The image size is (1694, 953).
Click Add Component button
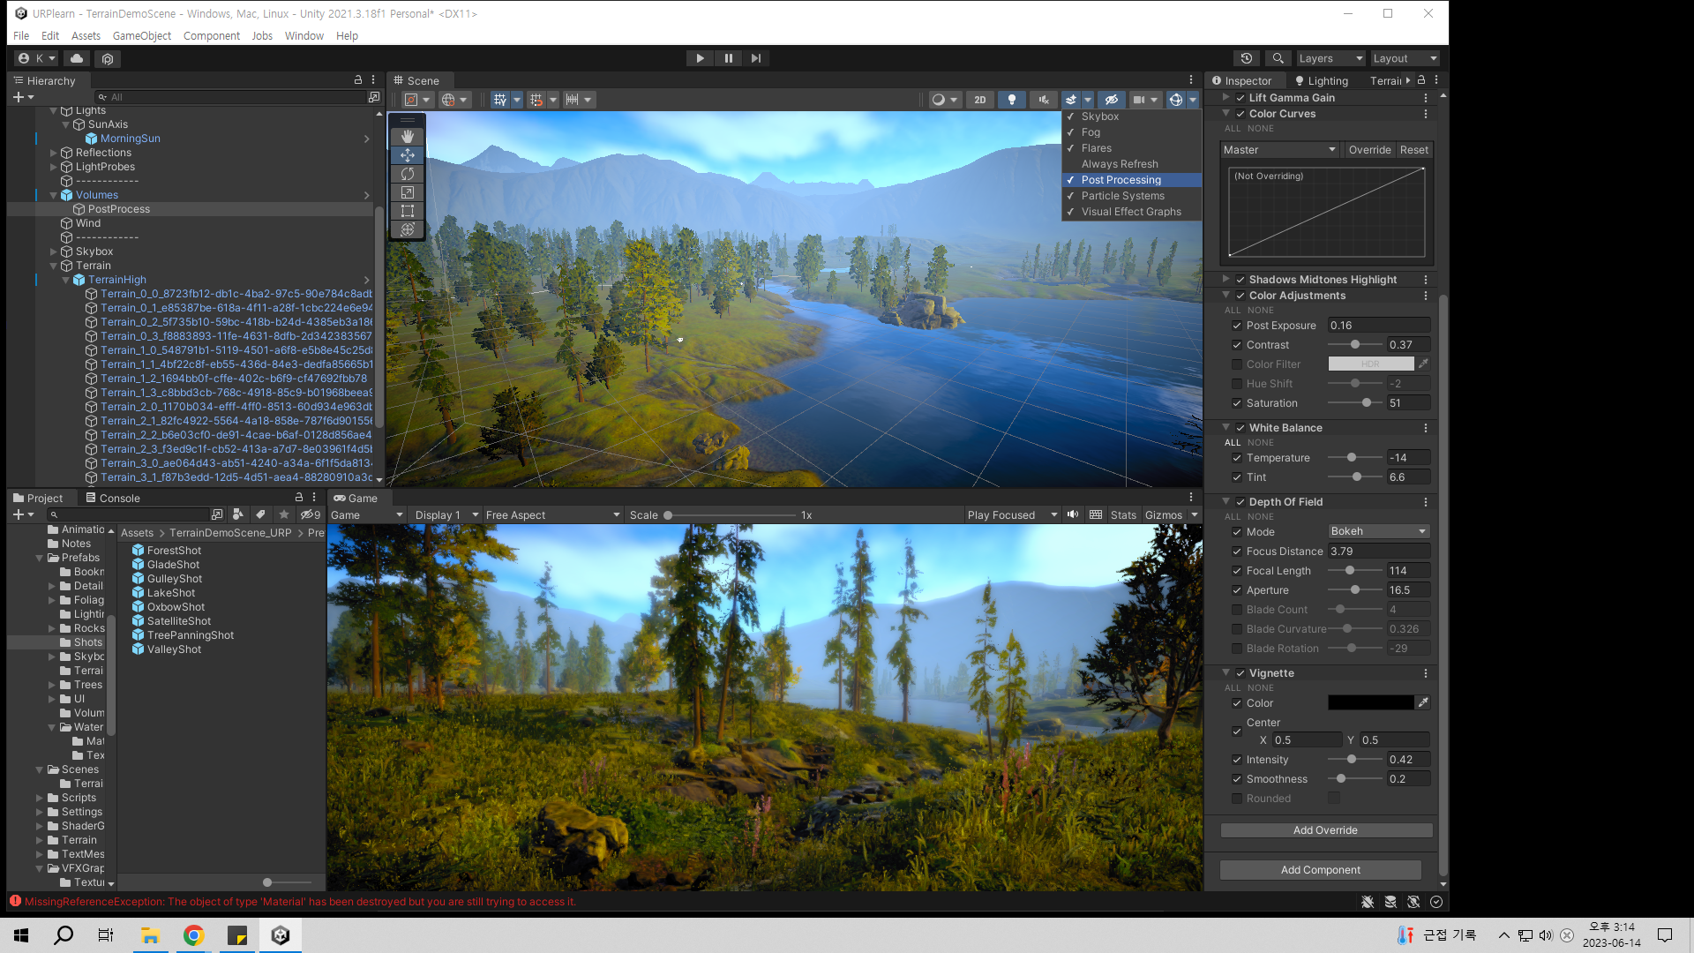click(x=1321, y=870)
